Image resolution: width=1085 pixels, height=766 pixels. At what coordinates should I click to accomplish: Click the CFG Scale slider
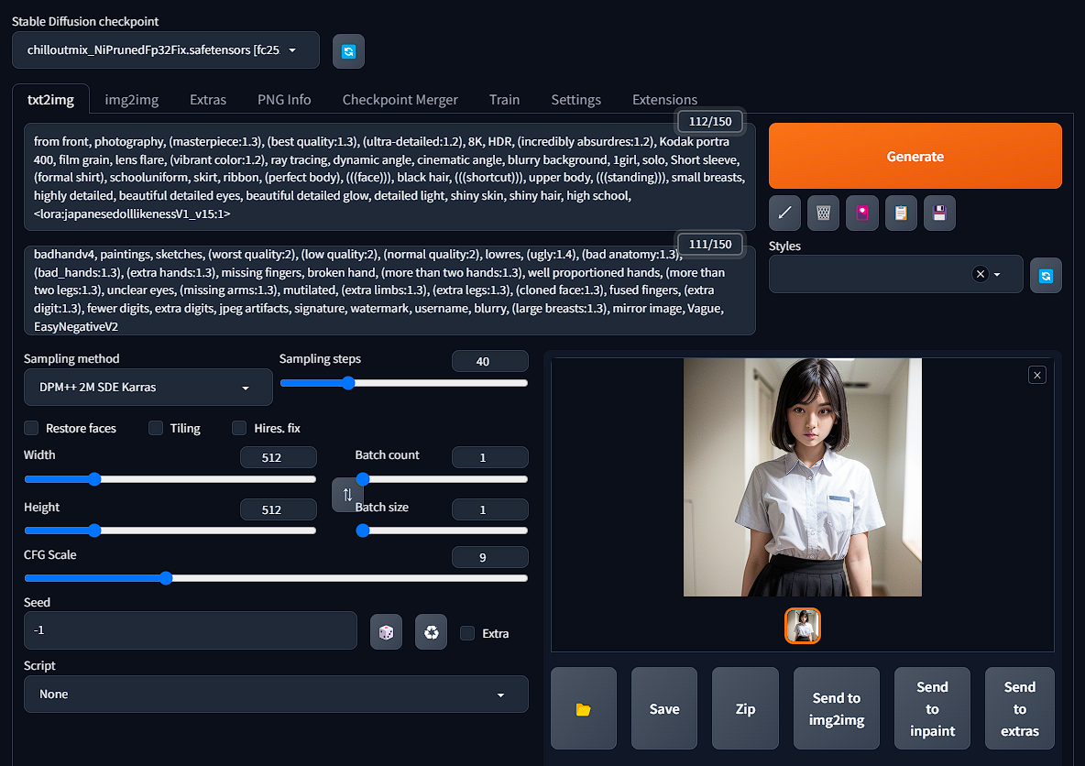click(275, 578)
